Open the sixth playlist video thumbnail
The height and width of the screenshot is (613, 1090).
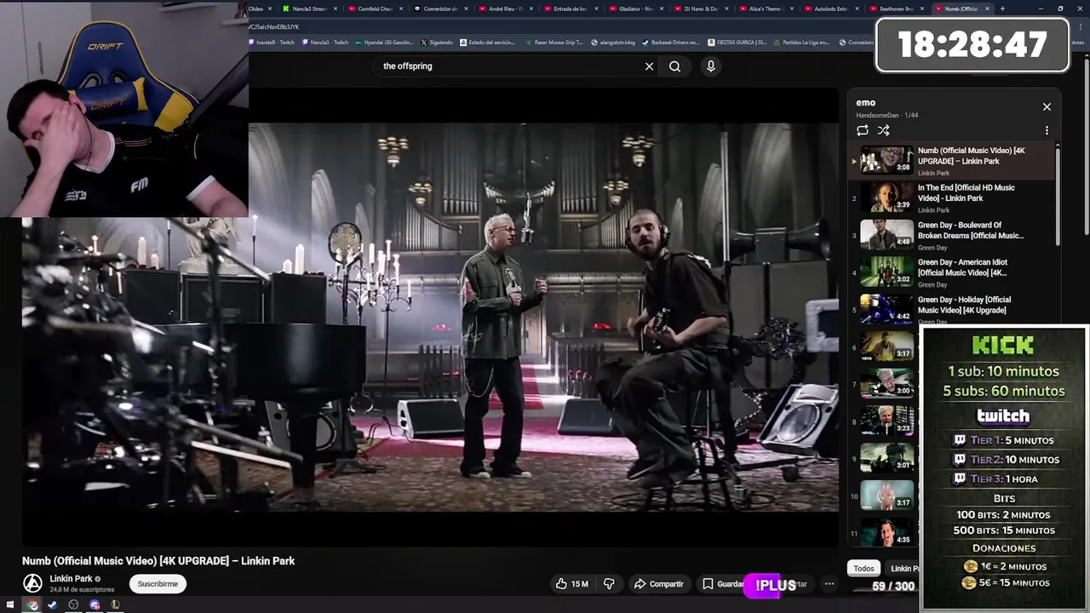pyautogui.click(x=886, y=347)
